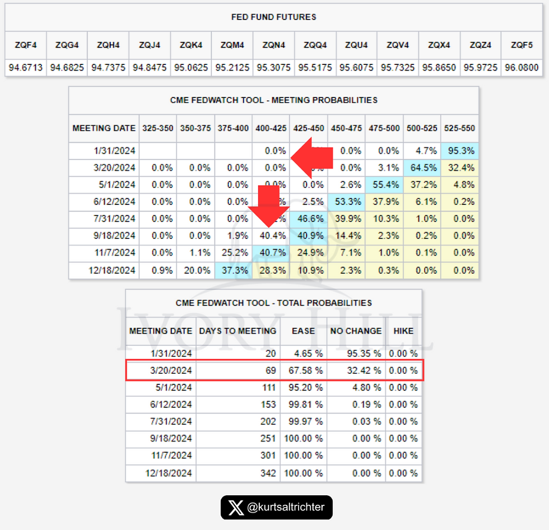549x530 pixels.
Task: Click the ZQQ4 contract header
Action: click(315, 45)
